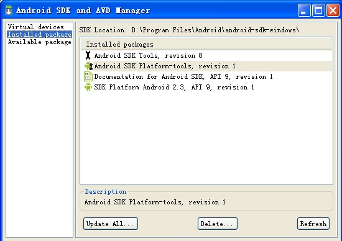This screenshot has width=342, height=241.
Task: Select 'SDK Platform Android 2.3, API 9' row
Action: (x=206, y=87)
